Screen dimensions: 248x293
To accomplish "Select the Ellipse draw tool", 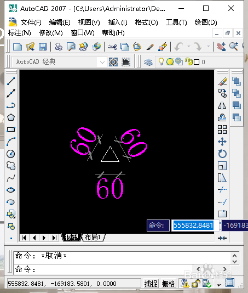I will [11, 190].
